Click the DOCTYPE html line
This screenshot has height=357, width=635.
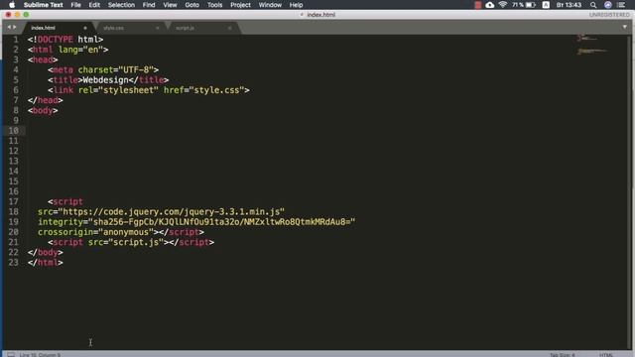(65, 40)
